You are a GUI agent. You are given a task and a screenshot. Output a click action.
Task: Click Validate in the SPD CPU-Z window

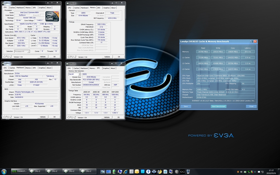point(107,117)
